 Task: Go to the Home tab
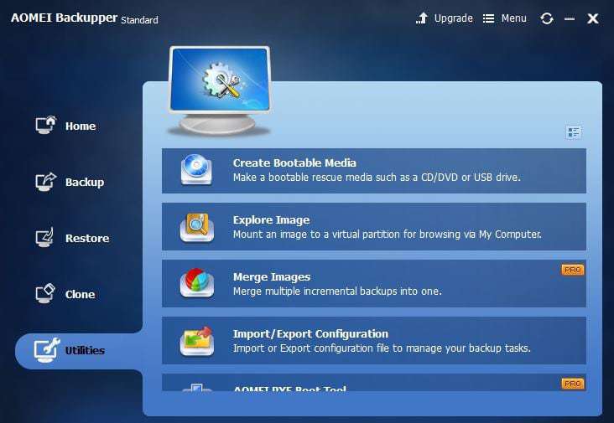pyautogui.click(x=81, y=126)
